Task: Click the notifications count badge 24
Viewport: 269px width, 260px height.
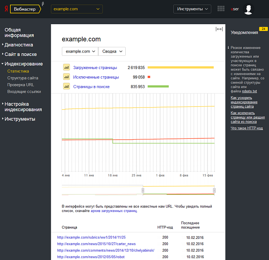Action: tap(263, 29)
